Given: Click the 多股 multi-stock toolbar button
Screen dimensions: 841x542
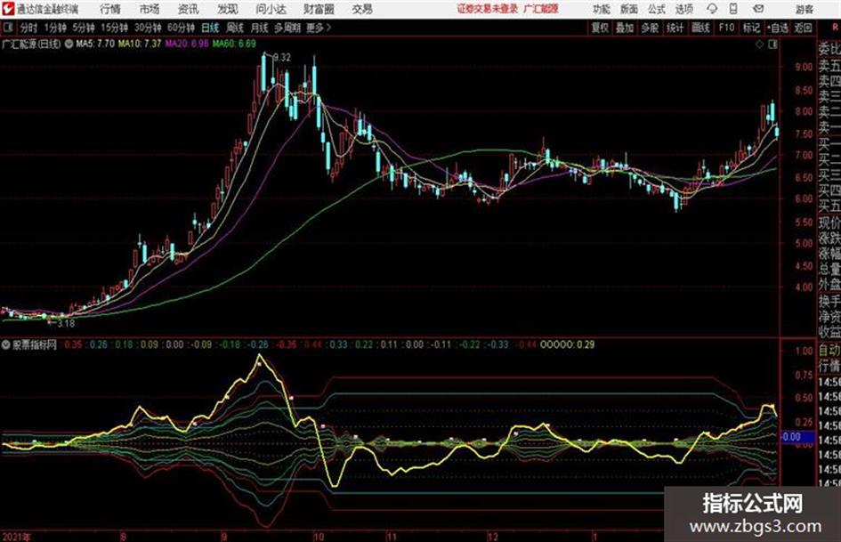Looking at the screenshot, I should coord(650,28).
